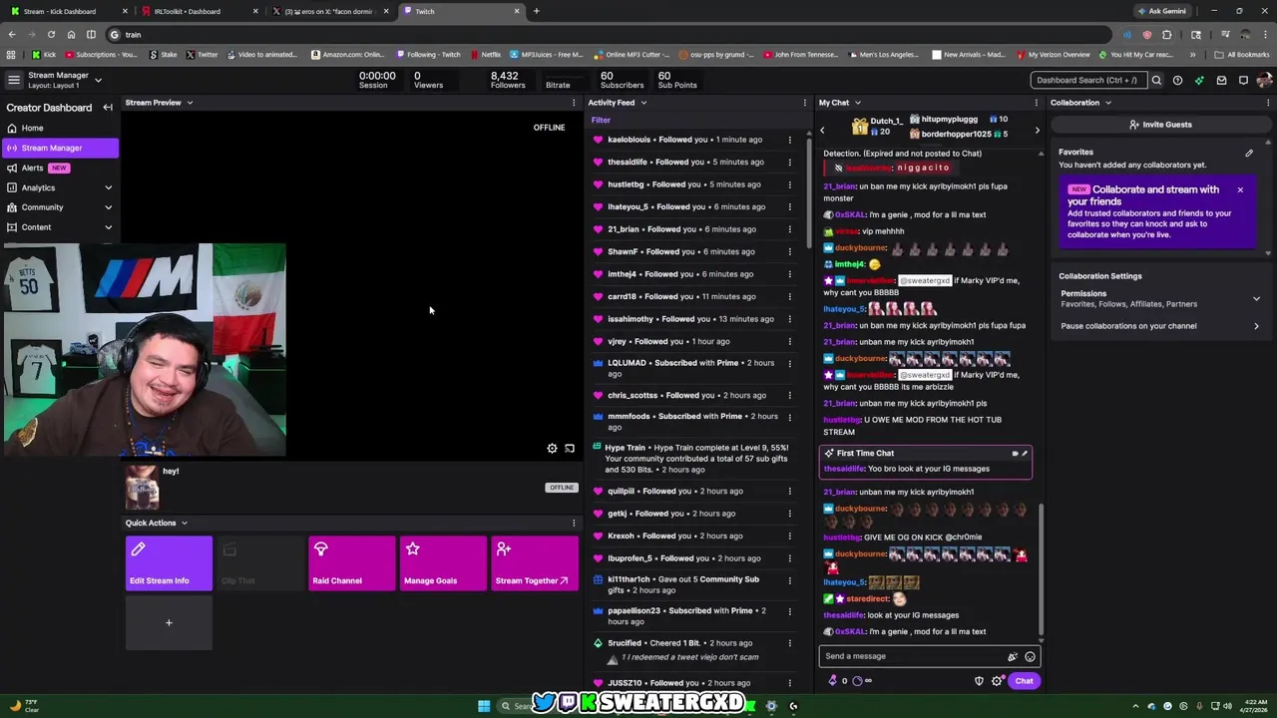The image size is (1277, 718).
Task: Open chat settings gear icon
Action: coord(997,681)
